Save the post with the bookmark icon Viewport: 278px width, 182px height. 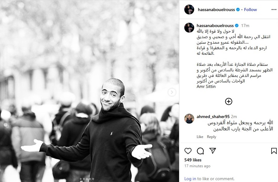click(274, 151)
